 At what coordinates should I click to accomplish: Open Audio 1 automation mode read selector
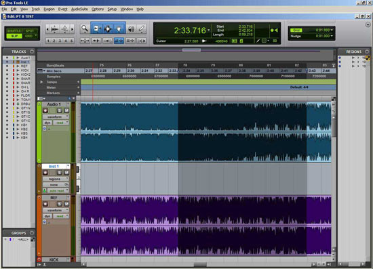(61, 123)
